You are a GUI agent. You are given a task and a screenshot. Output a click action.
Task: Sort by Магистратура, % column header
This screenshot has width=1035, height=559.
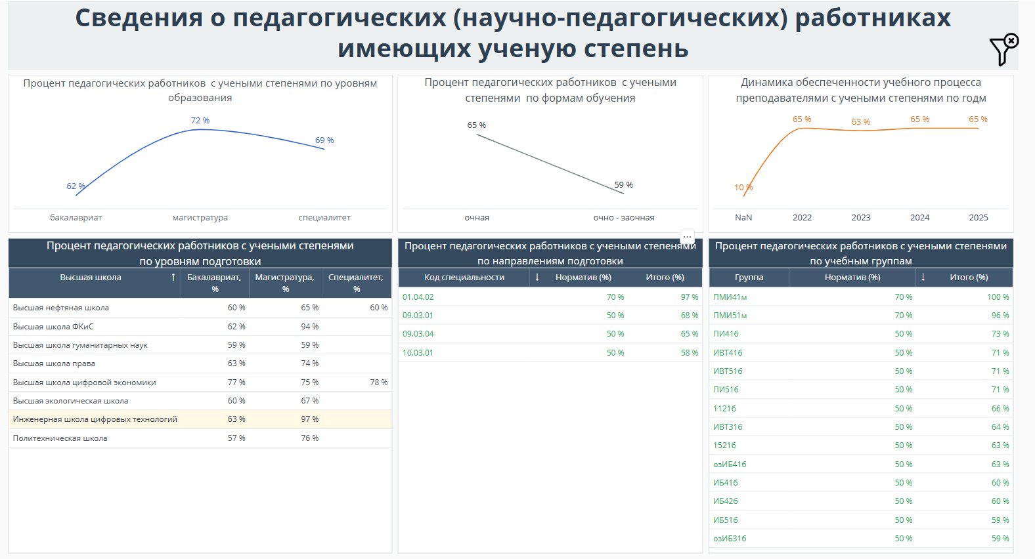[284, 283]
